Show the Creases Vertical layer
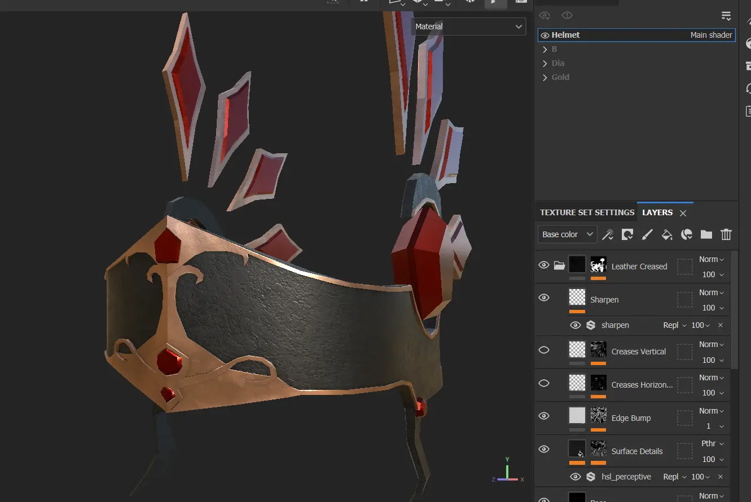Viewport: 751px width, 502px height. point(544,350)
